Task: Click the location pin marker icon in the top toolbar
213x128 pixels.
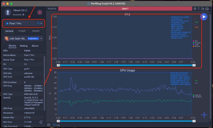Action: pyautogui.click(x=195, y=9)
